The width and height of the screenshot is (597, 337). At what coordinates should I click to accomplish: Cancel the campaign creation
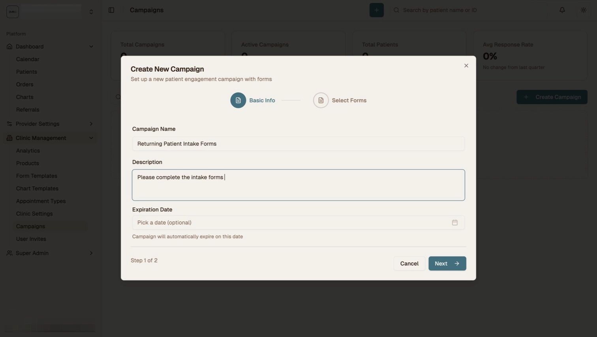(409, 264)
